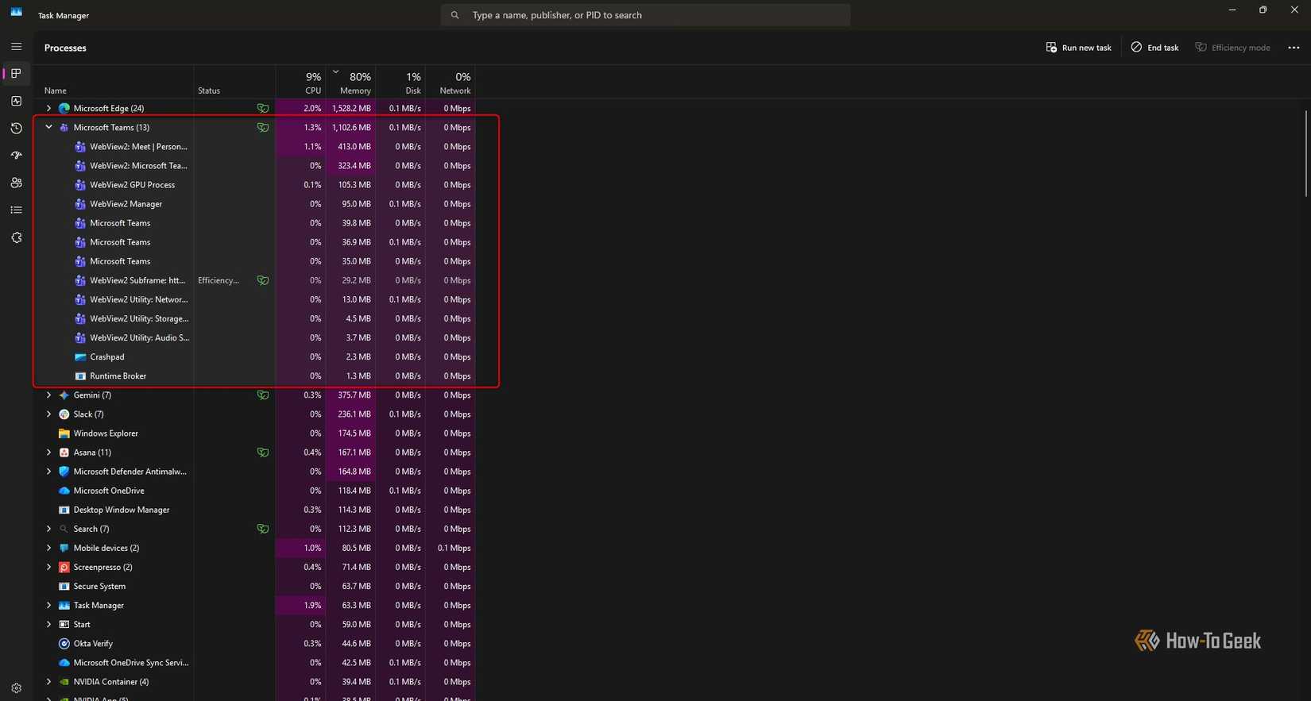This screenshot has height=701, width=1311.
Task: Select the Secure System process row
Action: click(x=254, y=587)
